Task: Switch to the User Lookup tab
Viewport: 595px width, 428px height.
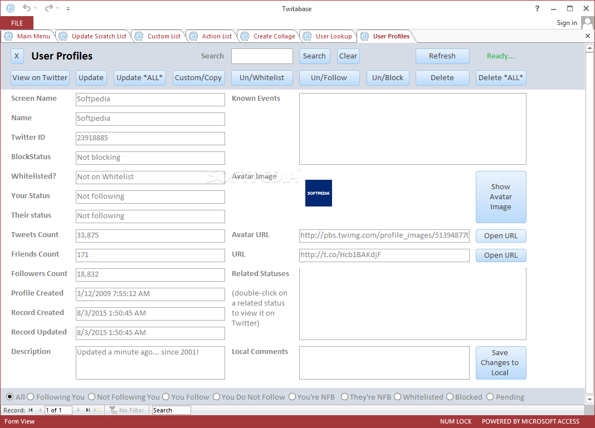Action: coord(328,36)
